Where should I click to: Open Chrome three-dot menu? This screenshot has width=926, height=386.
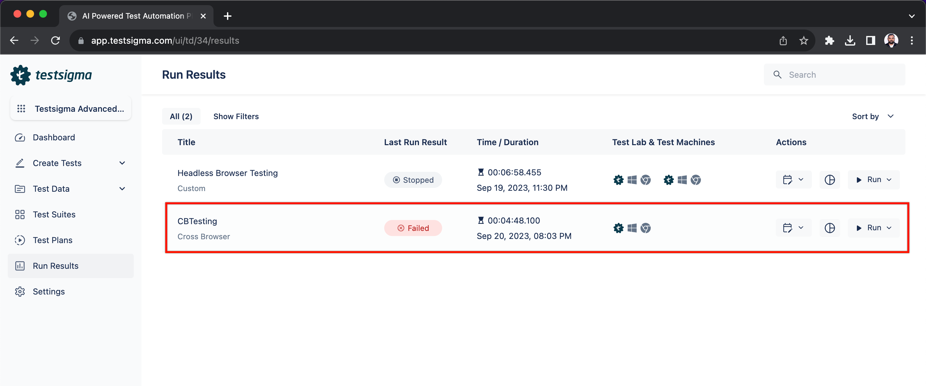(912, 40)
